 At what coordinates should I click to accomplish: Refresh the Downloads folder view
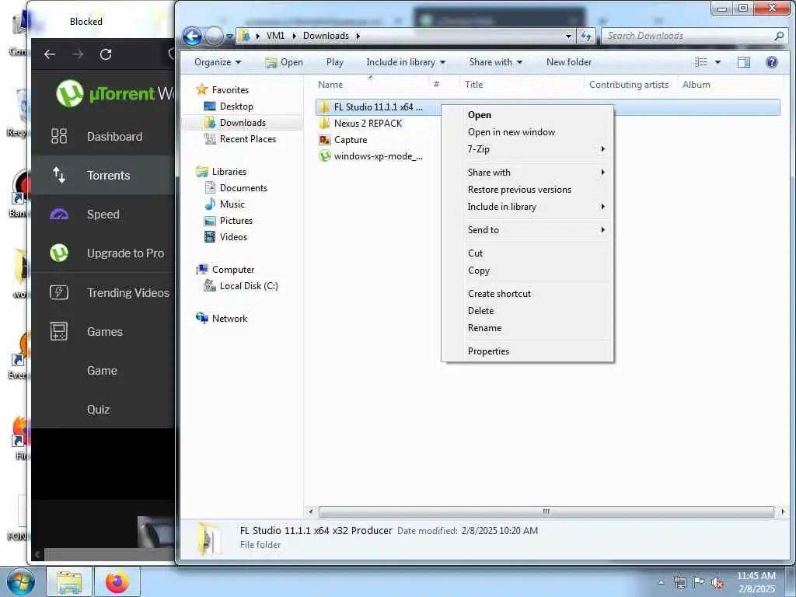[x=586, y=36]
